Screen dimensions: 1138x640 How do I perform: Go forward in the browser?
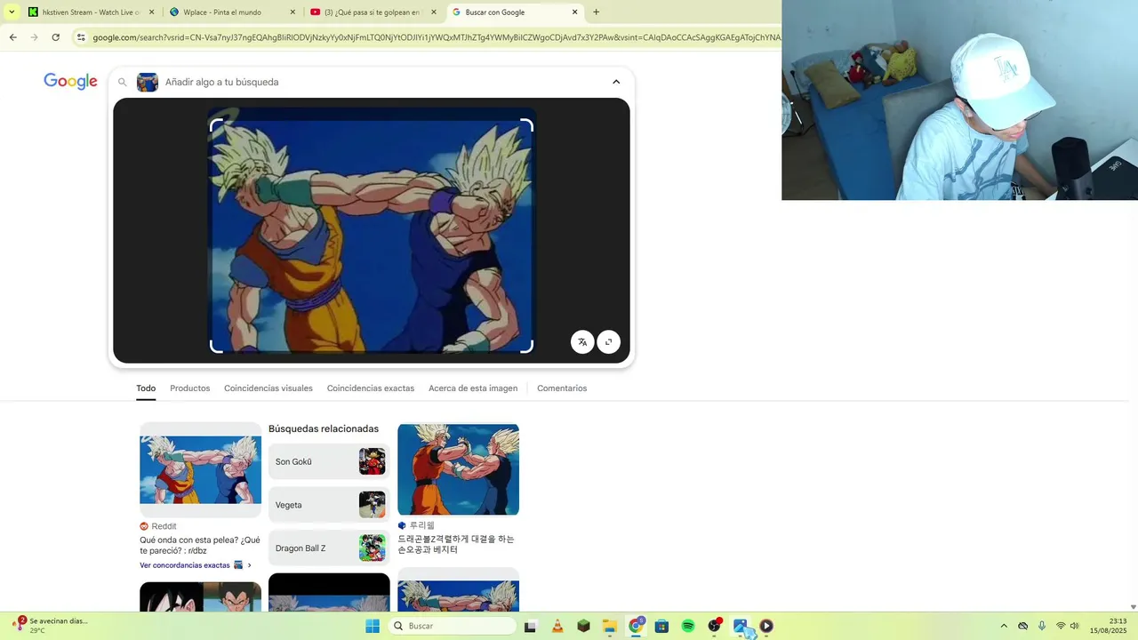coord(34,37)
